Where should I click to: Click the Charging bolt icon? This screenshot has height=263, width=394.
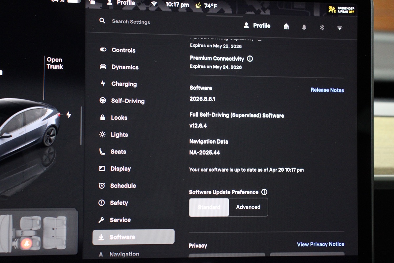pos(103,84)
